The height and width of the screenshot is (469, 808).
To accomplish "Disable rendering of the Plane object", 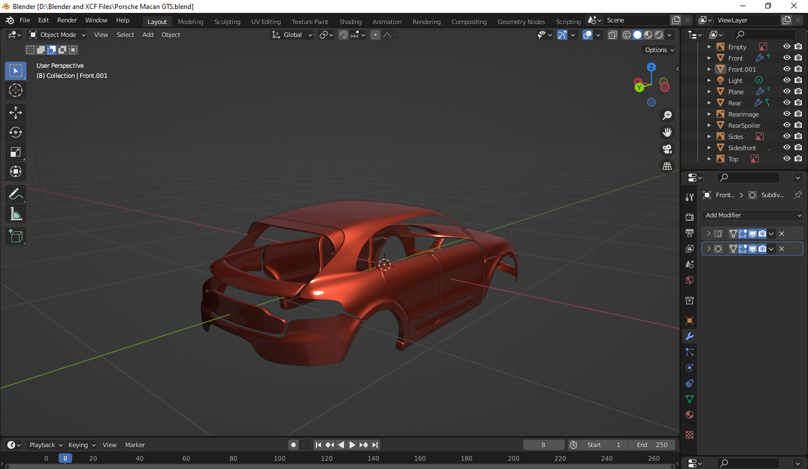I will (798, 92).
